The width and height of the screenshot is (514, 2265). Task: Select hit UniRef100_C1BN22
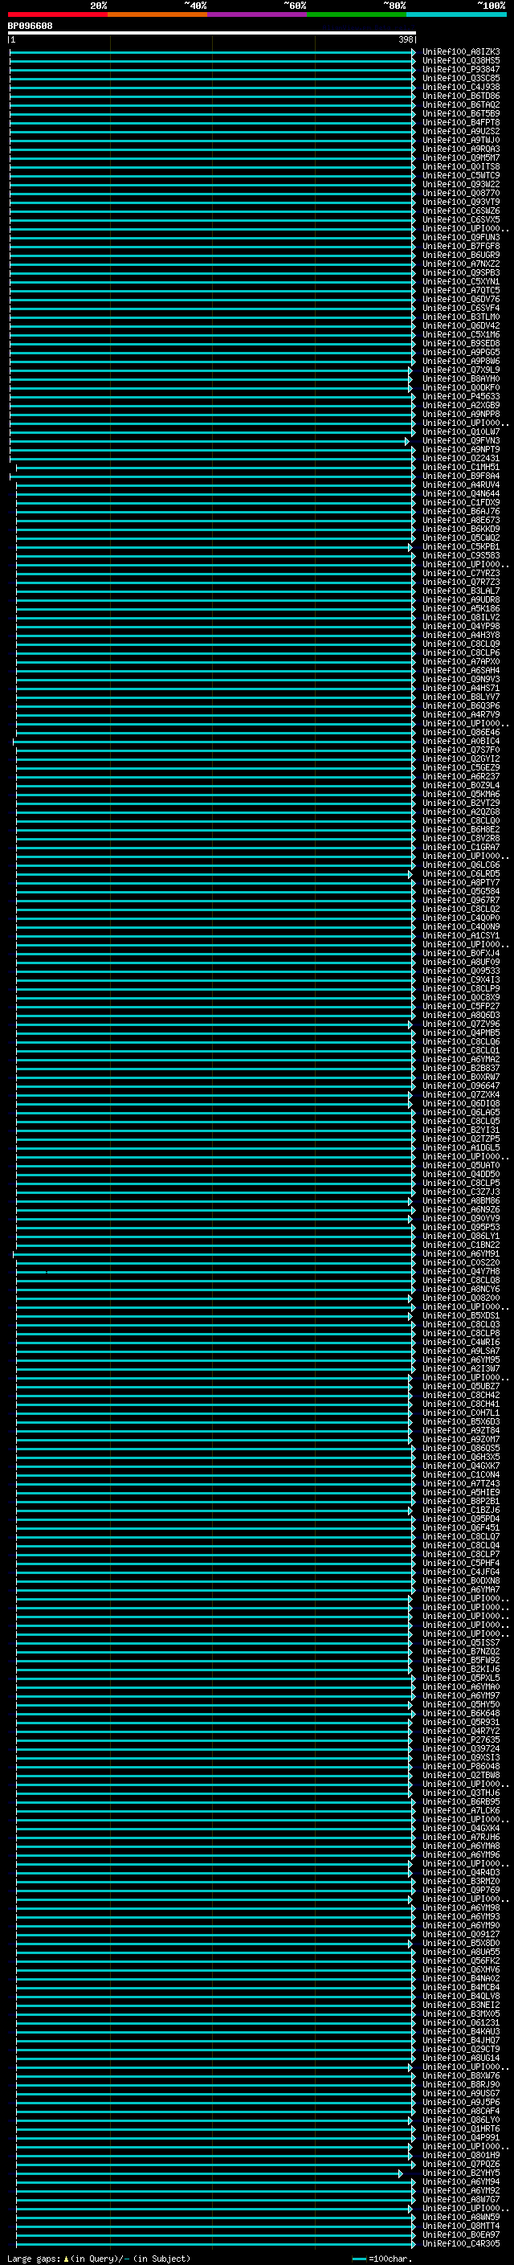click(461, 1245)
